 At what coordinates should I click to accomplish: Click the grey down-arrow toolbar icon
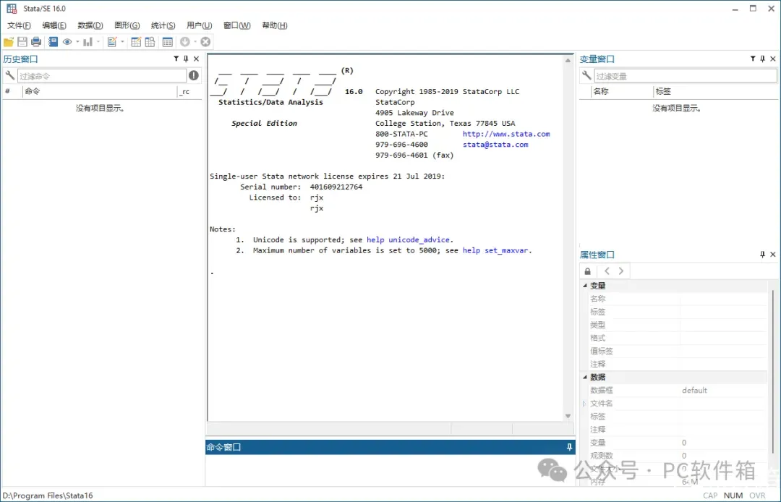pos(185,42)
